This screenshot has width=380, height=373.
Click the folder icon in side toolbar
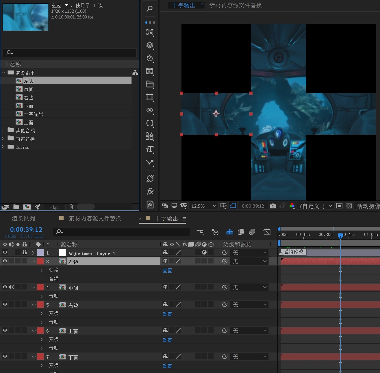(x=150, y=84)
